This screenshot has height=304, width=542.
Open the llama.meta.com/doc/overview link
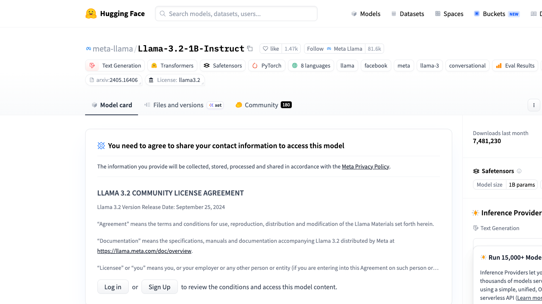(x=144, y=251)
